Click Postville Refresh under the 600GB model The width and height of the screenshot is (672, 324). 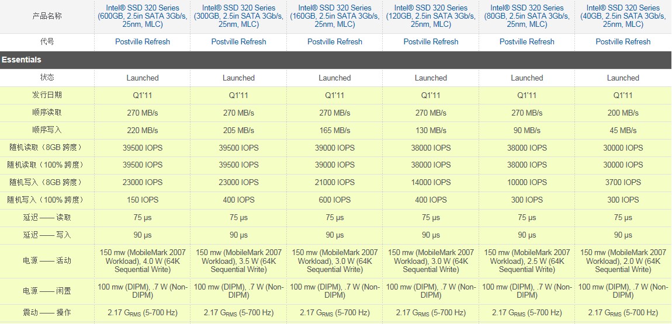pyautogui.click(x=143, y=42)
